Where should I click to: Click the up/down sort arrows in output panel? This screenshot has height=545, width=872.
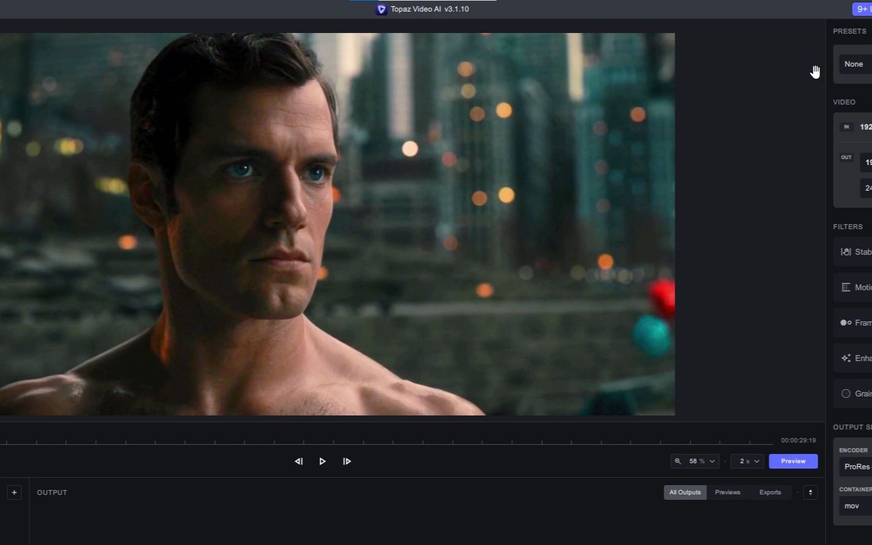810,492
